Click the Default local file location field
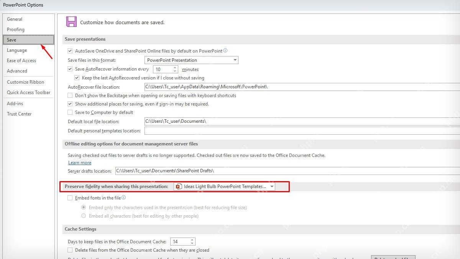Viewport: 460px width, 259px height. coord(302,121)
